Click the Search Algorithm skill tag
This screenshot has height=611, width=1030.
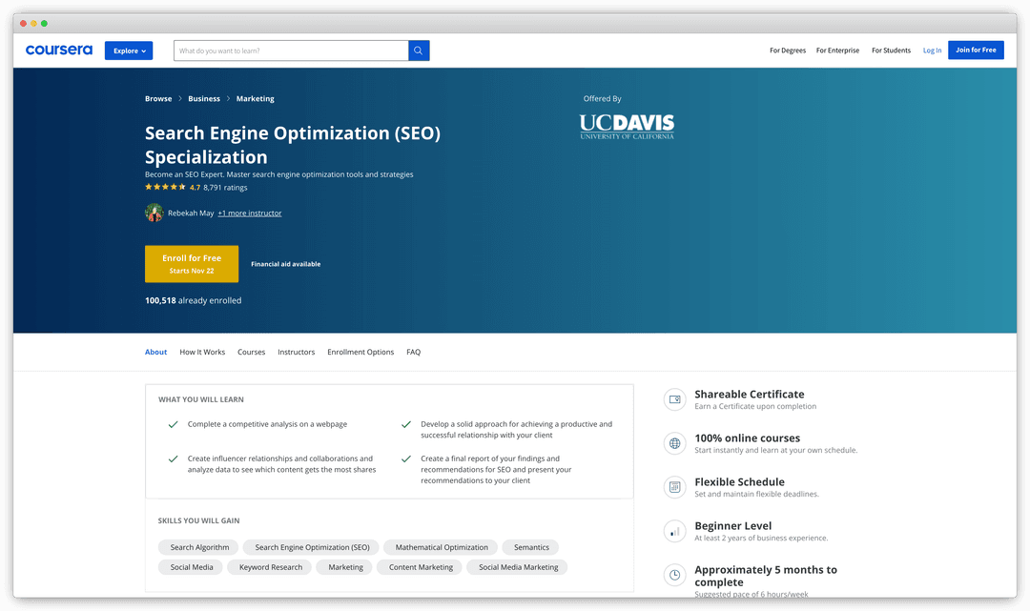199,547
